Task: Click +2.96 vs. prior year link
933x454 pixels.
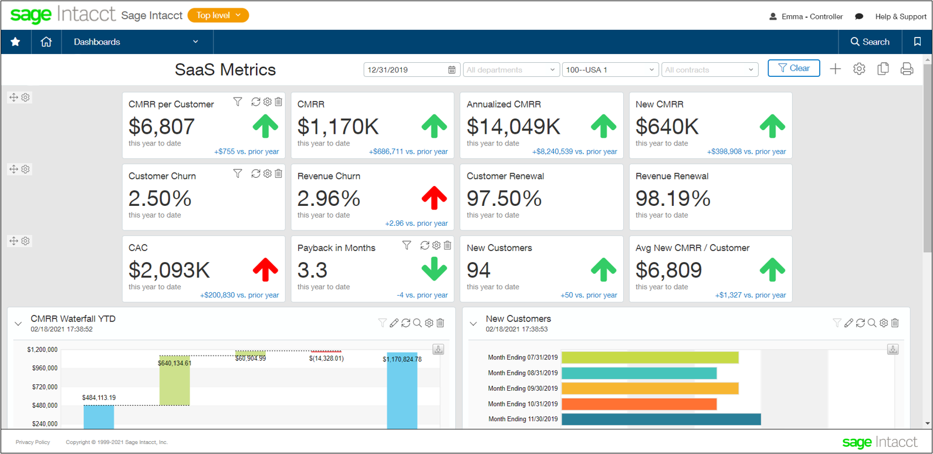Action: click(416, 223)
